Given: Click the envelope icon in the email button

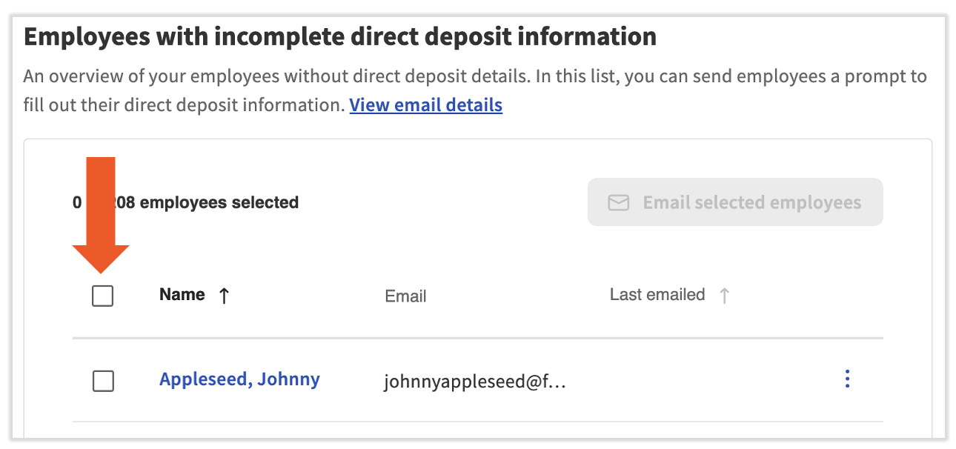Looking at the screenshot, I should [618, 203].
